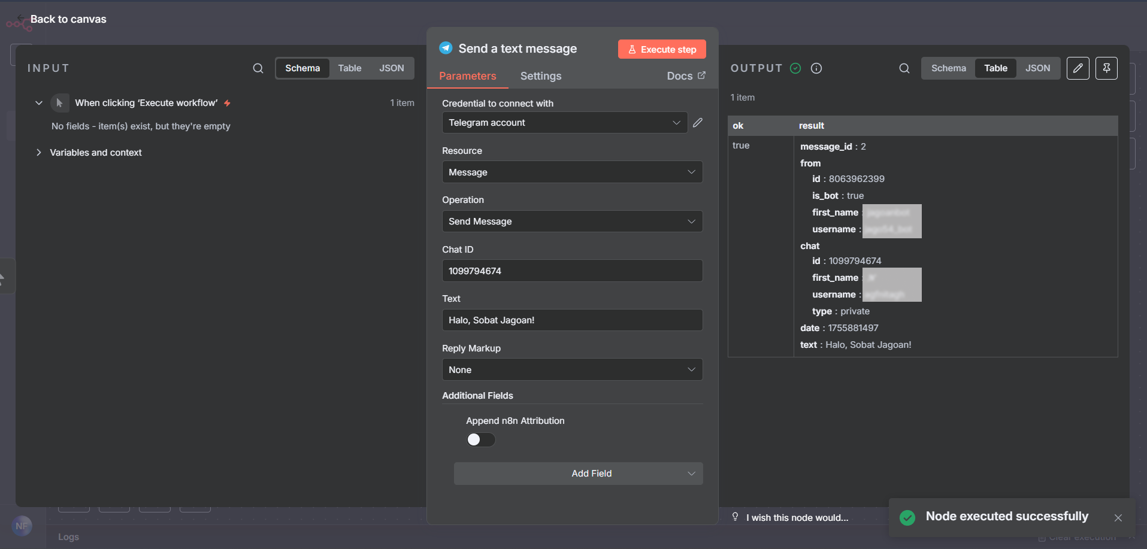Image resolution: width=1147 pixels, height=549 pixels.
Task: Select Table view in output panel
Action: click(x=995, y=68)
